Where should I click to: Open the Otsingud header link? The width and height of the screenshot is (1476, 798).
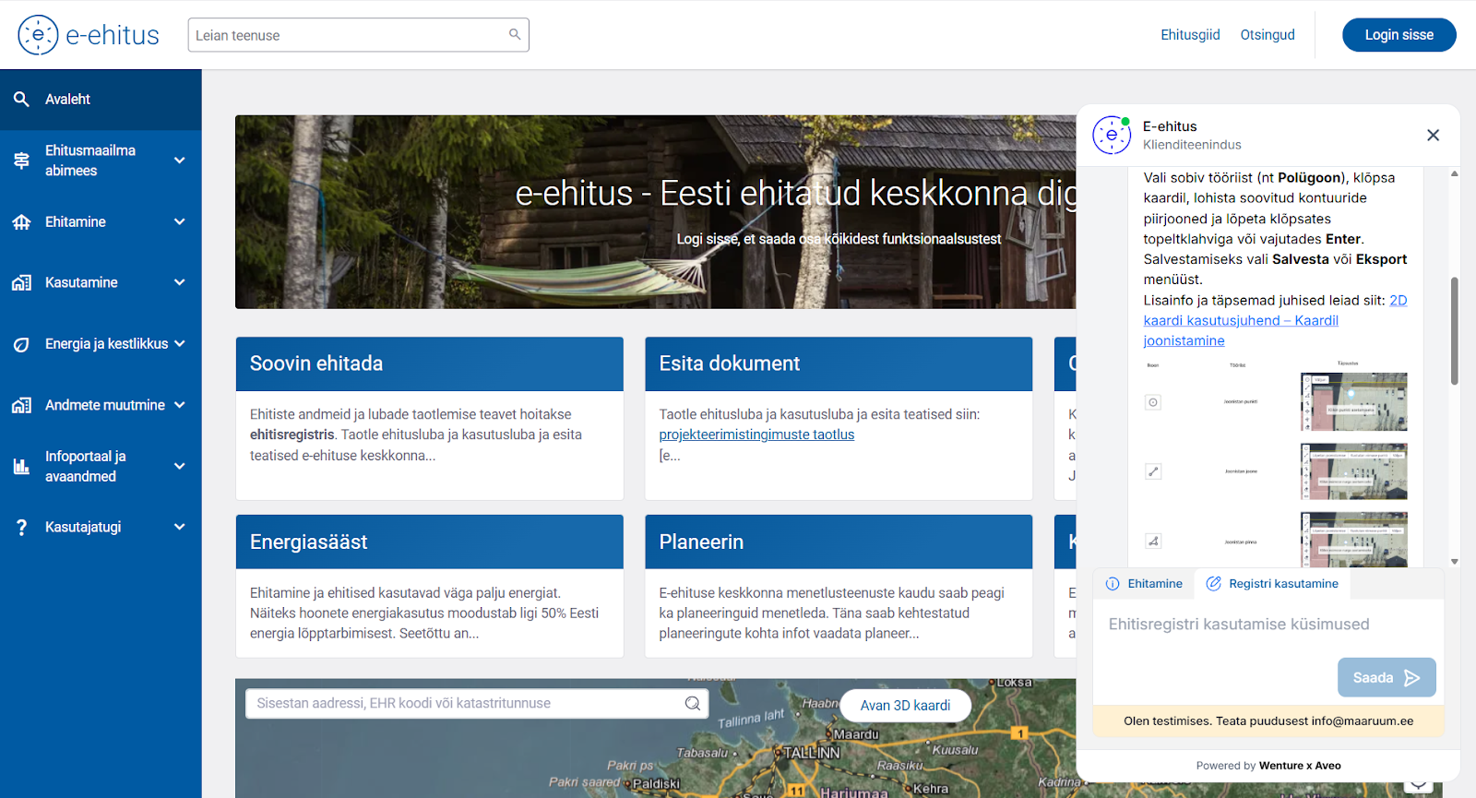coord(1268,34)
